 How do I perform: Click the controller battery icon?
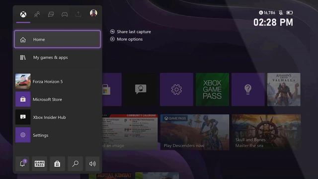289,12
